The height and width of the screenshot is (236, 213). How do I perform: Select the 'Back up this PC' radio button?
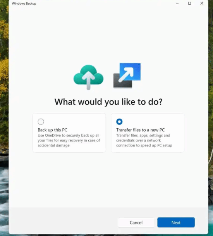pos(41,122)
